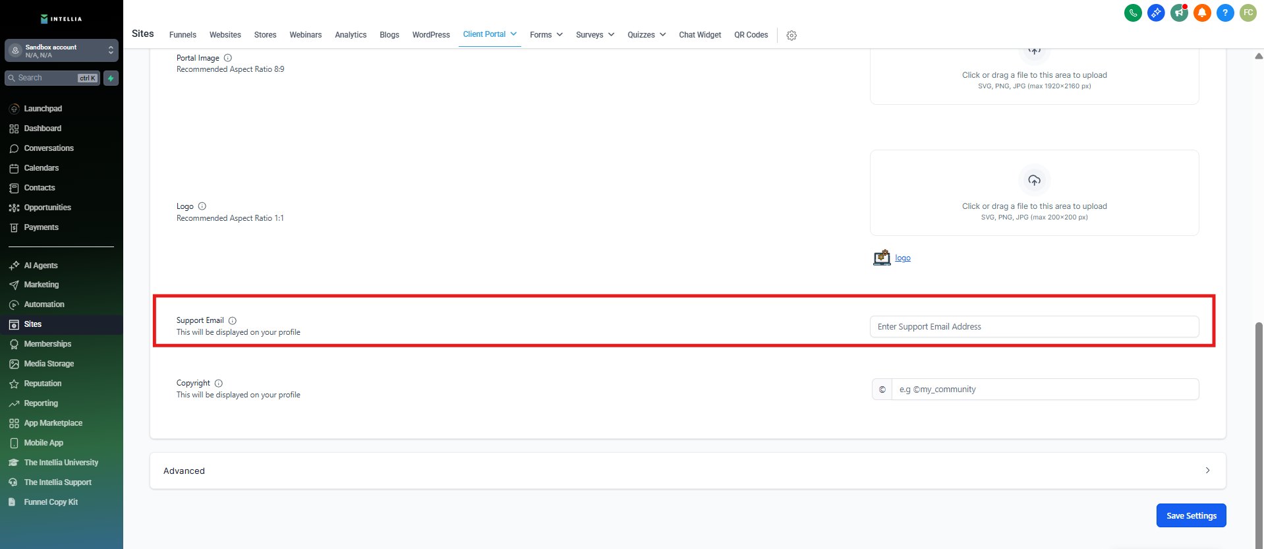Open The Intellia University in the sidebar
The width and height of the screenshot is (1264, 549).
[61, 463]
